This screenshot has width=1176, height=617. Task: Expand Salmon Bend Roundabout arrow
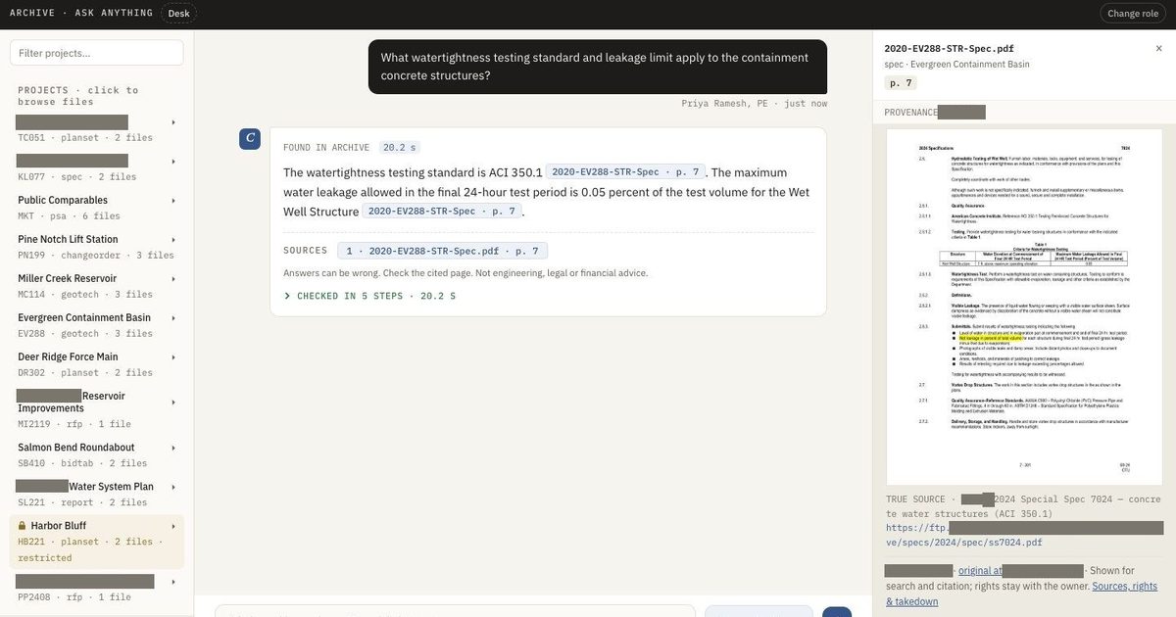tap(173, 449)
